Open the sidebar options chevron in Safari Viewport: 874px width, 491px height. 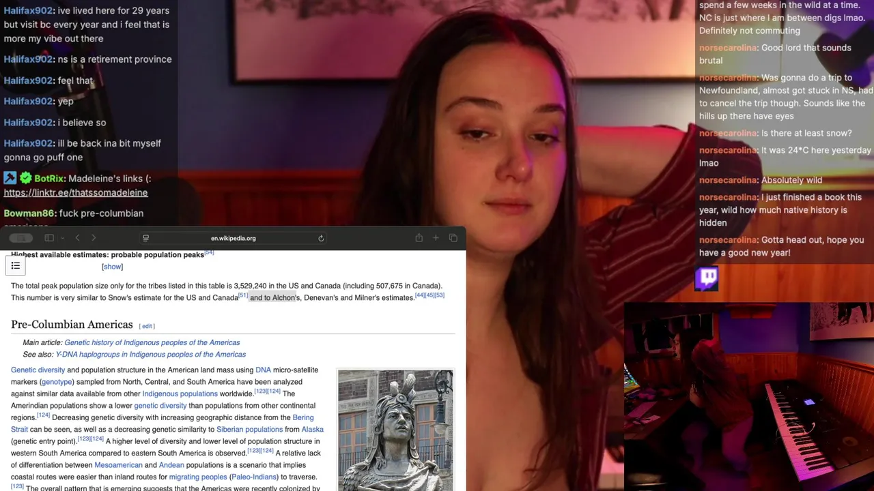(62, 238)
